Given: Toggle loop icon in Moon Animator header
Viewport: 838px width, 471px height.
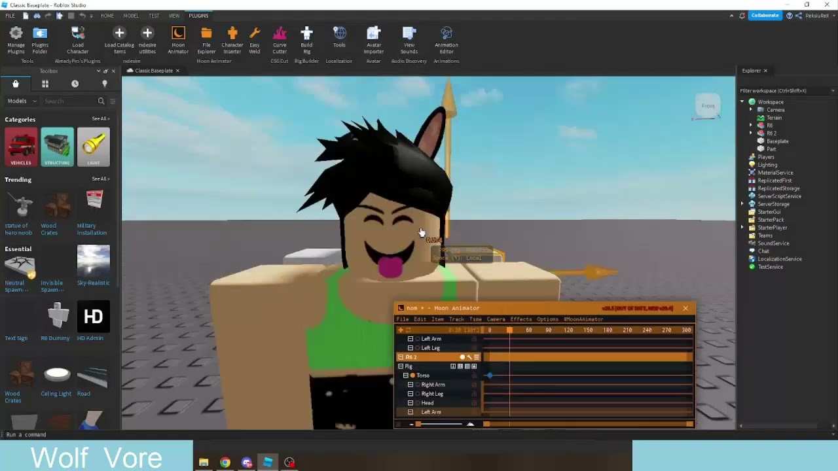Looking at the screenshot, I should pos(409,330).
